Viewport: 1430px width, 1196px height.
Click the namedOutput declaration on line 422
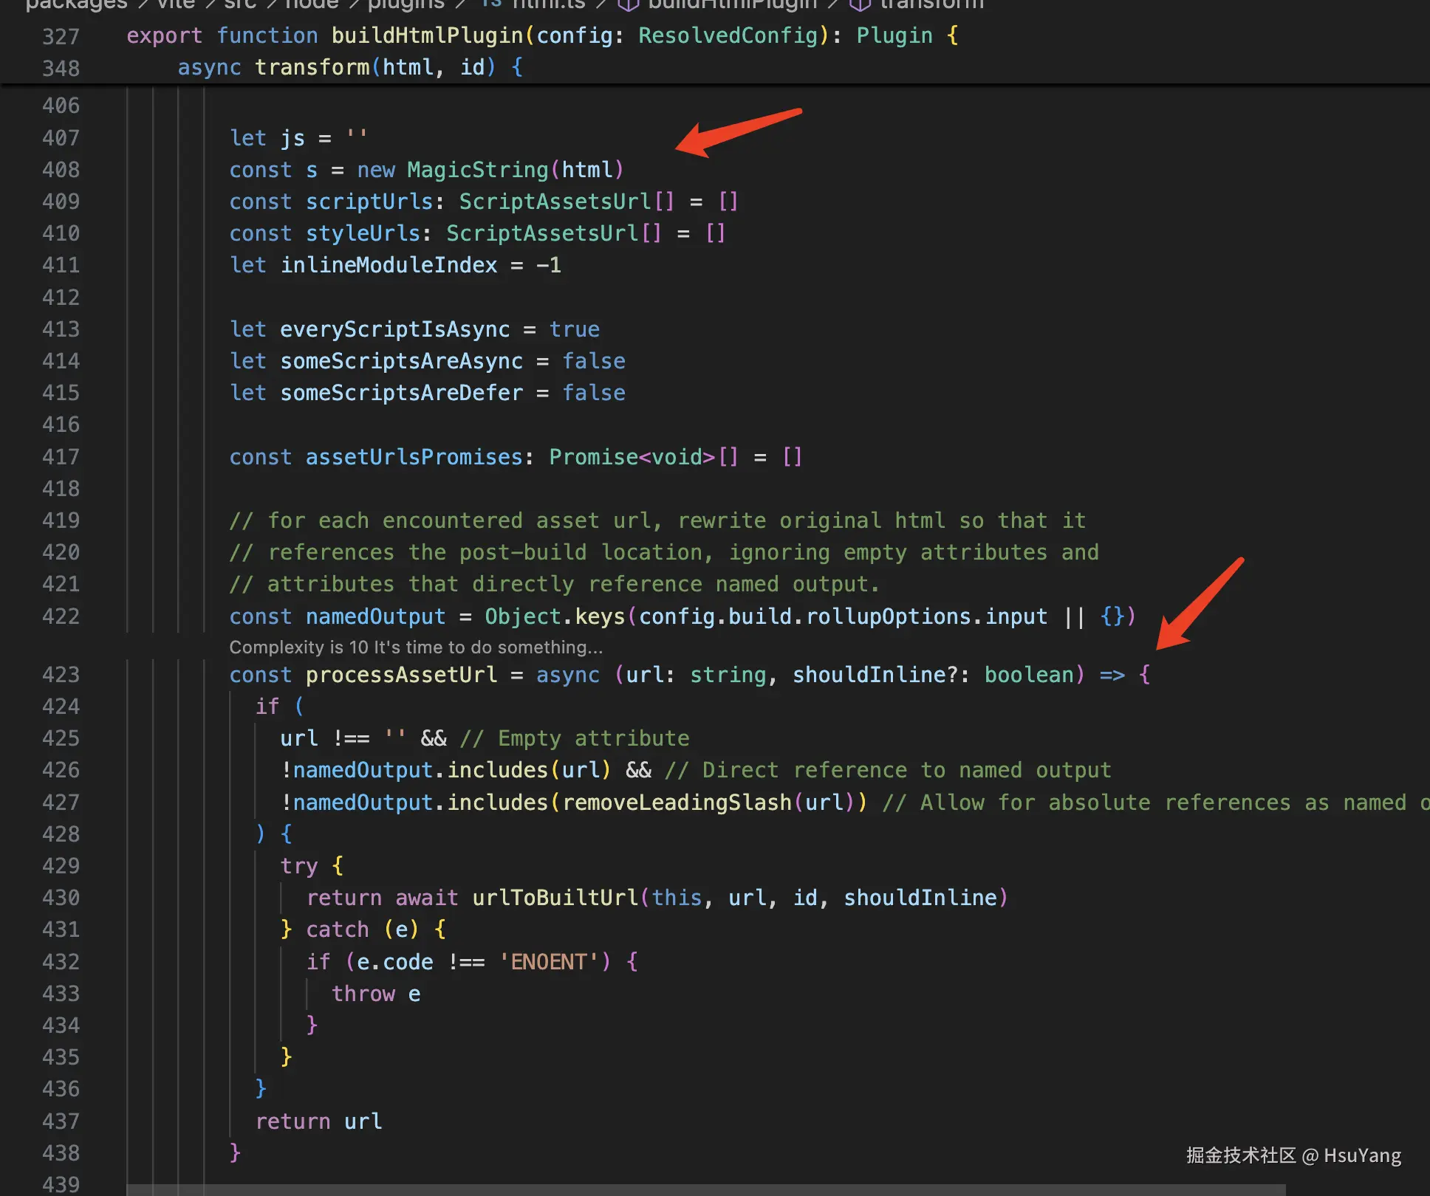375,616
